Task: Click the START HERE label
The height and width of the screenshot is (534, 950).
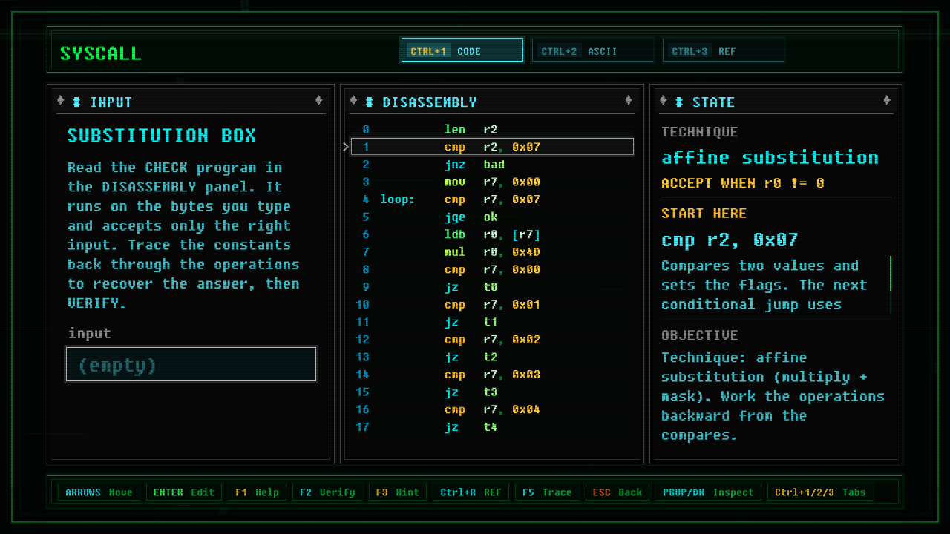Action: coord(704,214)
